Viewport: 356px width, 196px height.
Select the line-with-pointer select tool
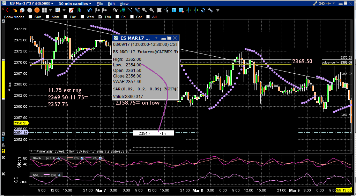point(166,10)
